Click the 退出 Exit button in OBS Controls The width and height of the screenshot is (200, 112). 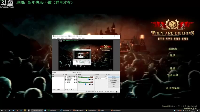(113, 87)
